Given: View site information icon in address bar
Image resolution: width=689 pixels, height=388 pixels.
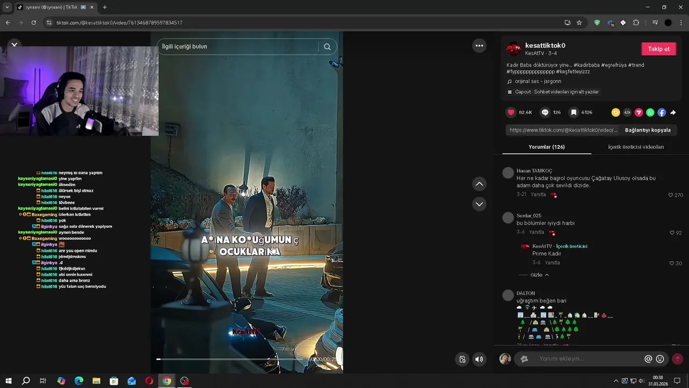Looking at the screenshot, I should pyautogui.click(x=49, y=23).
